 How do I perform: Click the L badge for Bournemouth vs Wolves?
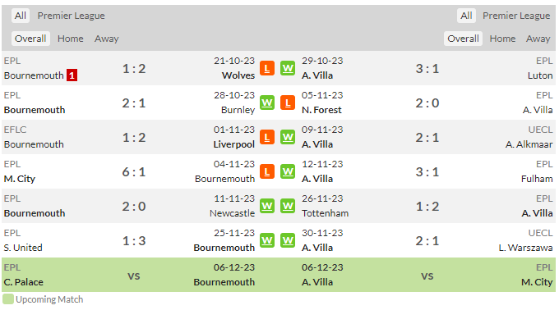[x=267, y=68]
